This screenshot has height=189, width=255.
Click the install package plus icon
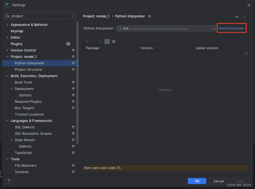[87, 41]
